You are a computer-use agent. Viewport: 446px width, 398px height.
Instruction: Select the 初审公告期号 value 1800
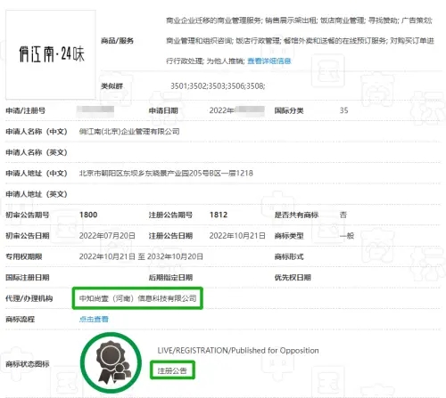(88, 215)
